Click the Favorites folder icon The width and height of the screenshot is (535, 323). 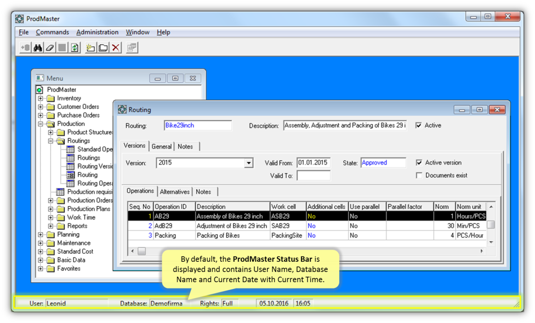[x=51, y=269]
